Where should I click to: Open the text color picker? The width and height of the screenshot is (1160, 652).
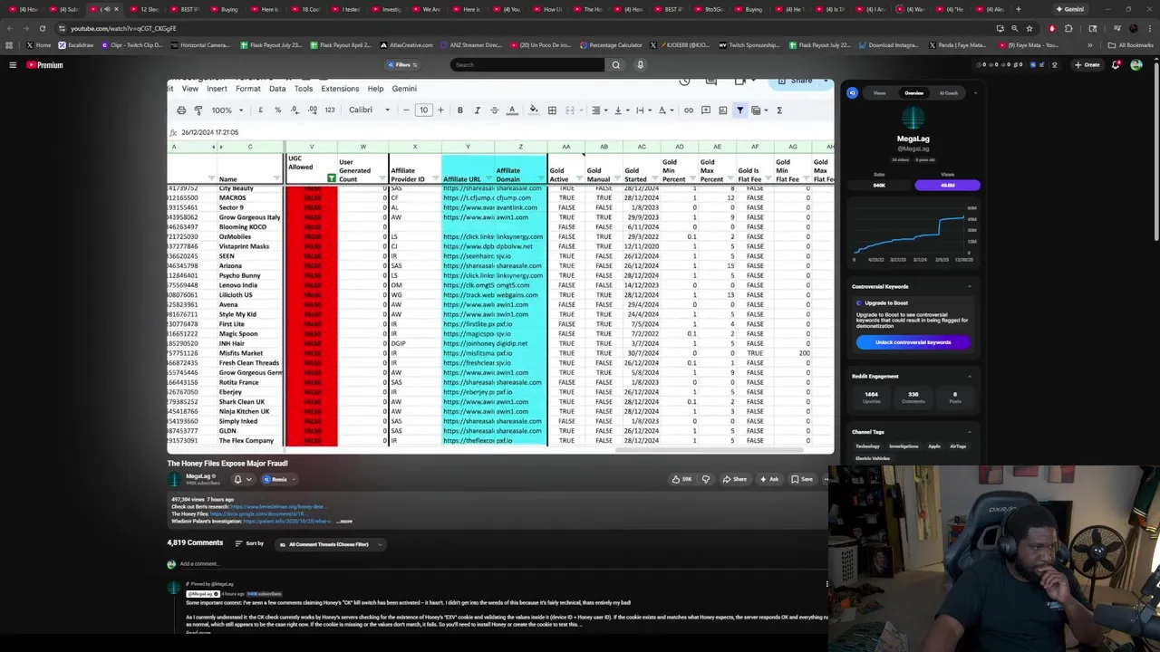tap(512, 110)
